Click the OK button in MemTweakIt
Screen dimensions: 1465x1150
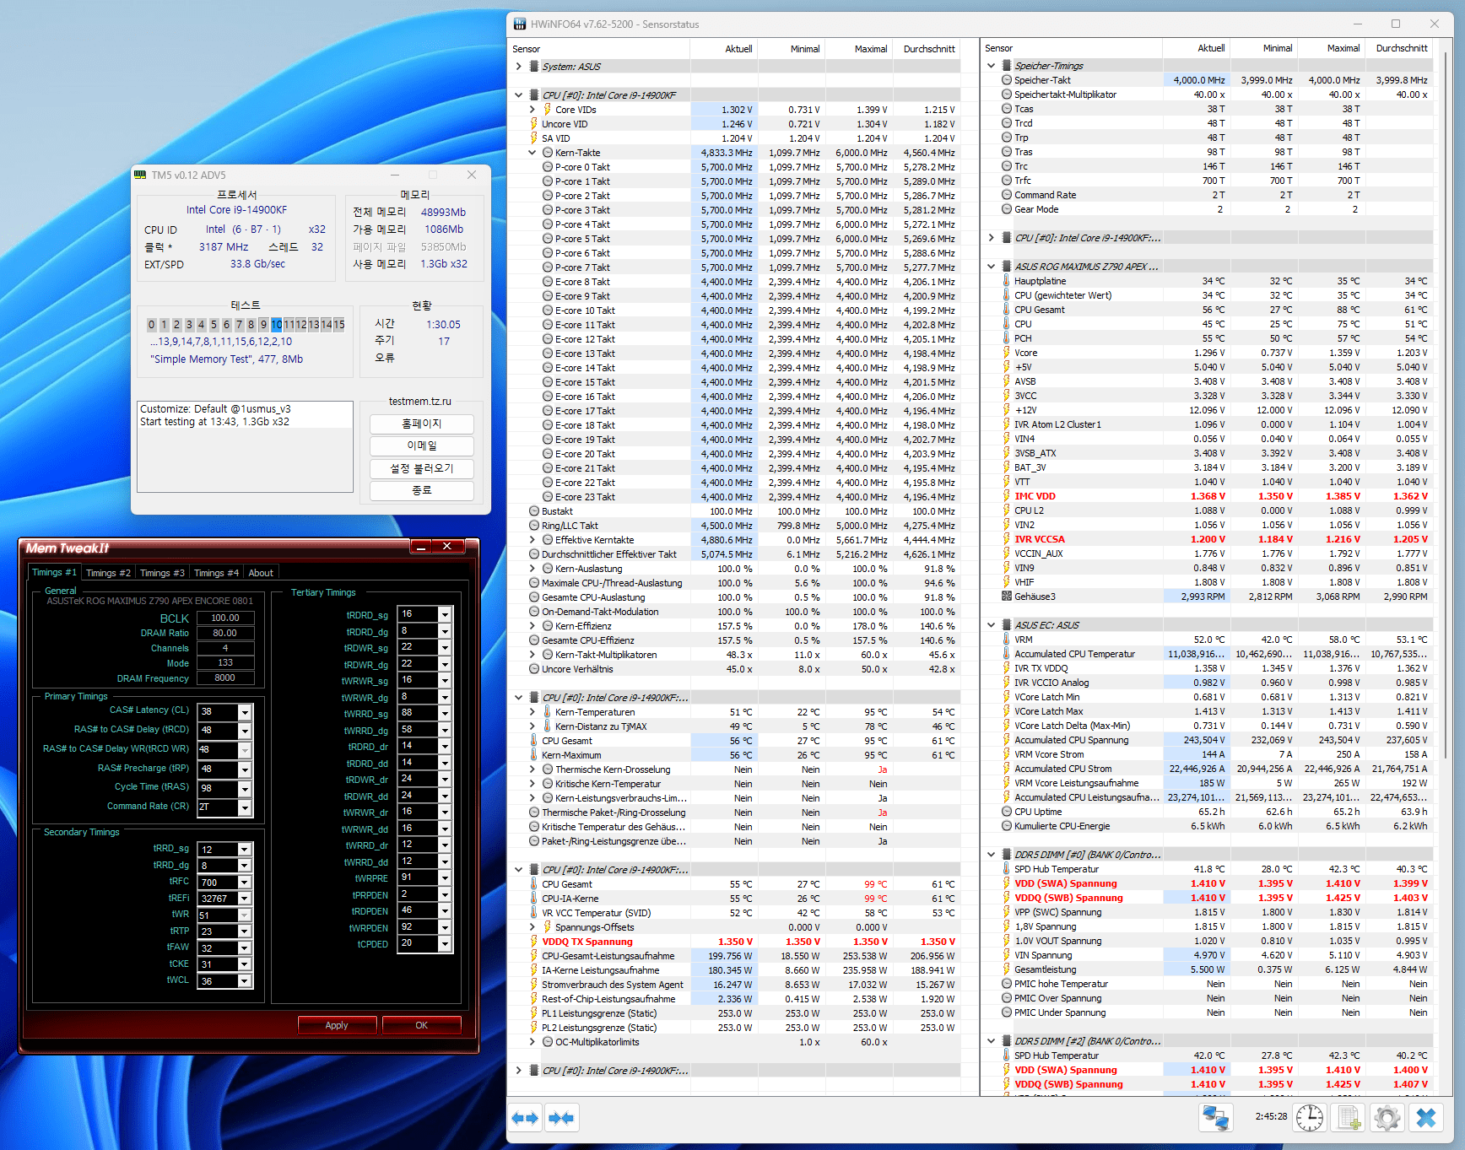tap(421, 1025)
